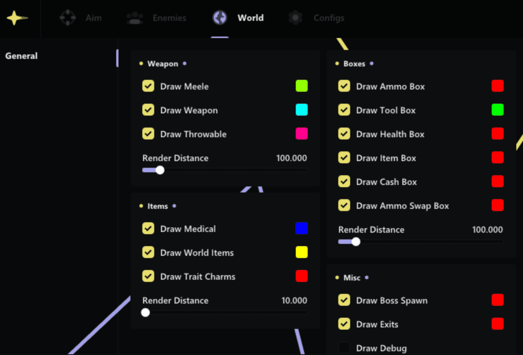Image resolution: width=523 pixels, height=355 pixels.
Task: Open the Draw Boss Spawn red swatch
Action: click(x=497, y=300)
